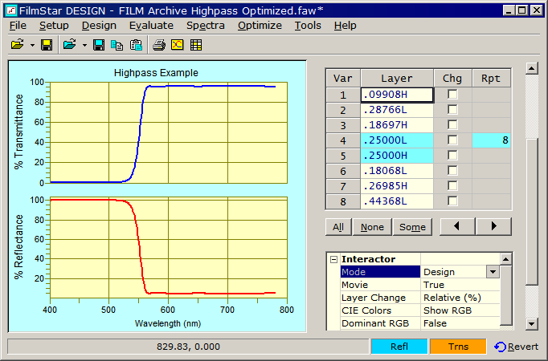Open design with blue folder icon

pos(70,45)
